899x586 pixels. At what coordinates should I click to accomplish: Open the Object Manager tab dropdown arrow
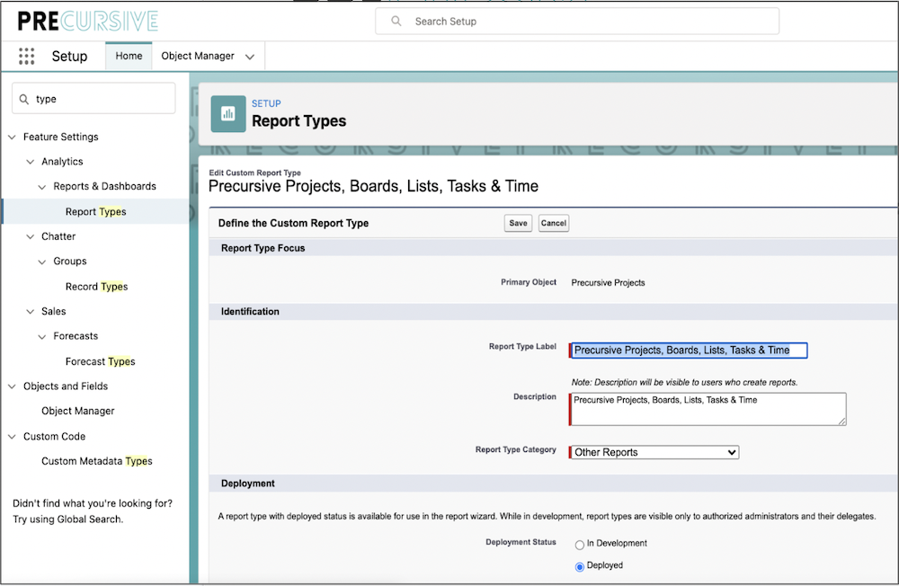[x=250, y=57]
